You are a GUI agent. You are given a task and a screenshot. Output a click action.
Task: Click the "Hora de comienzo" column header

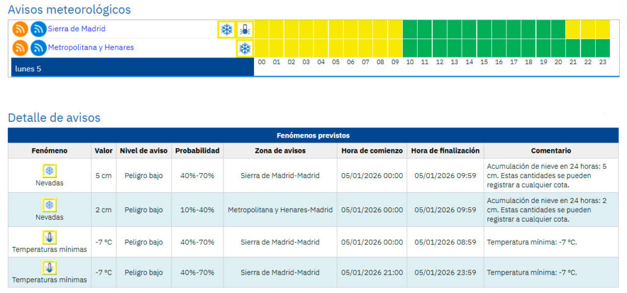click(x=372, y=150)
